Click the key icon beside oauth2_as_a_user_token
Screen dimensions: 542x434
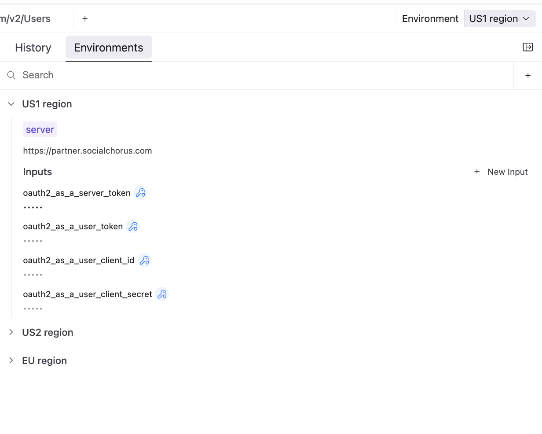[132, 226]
